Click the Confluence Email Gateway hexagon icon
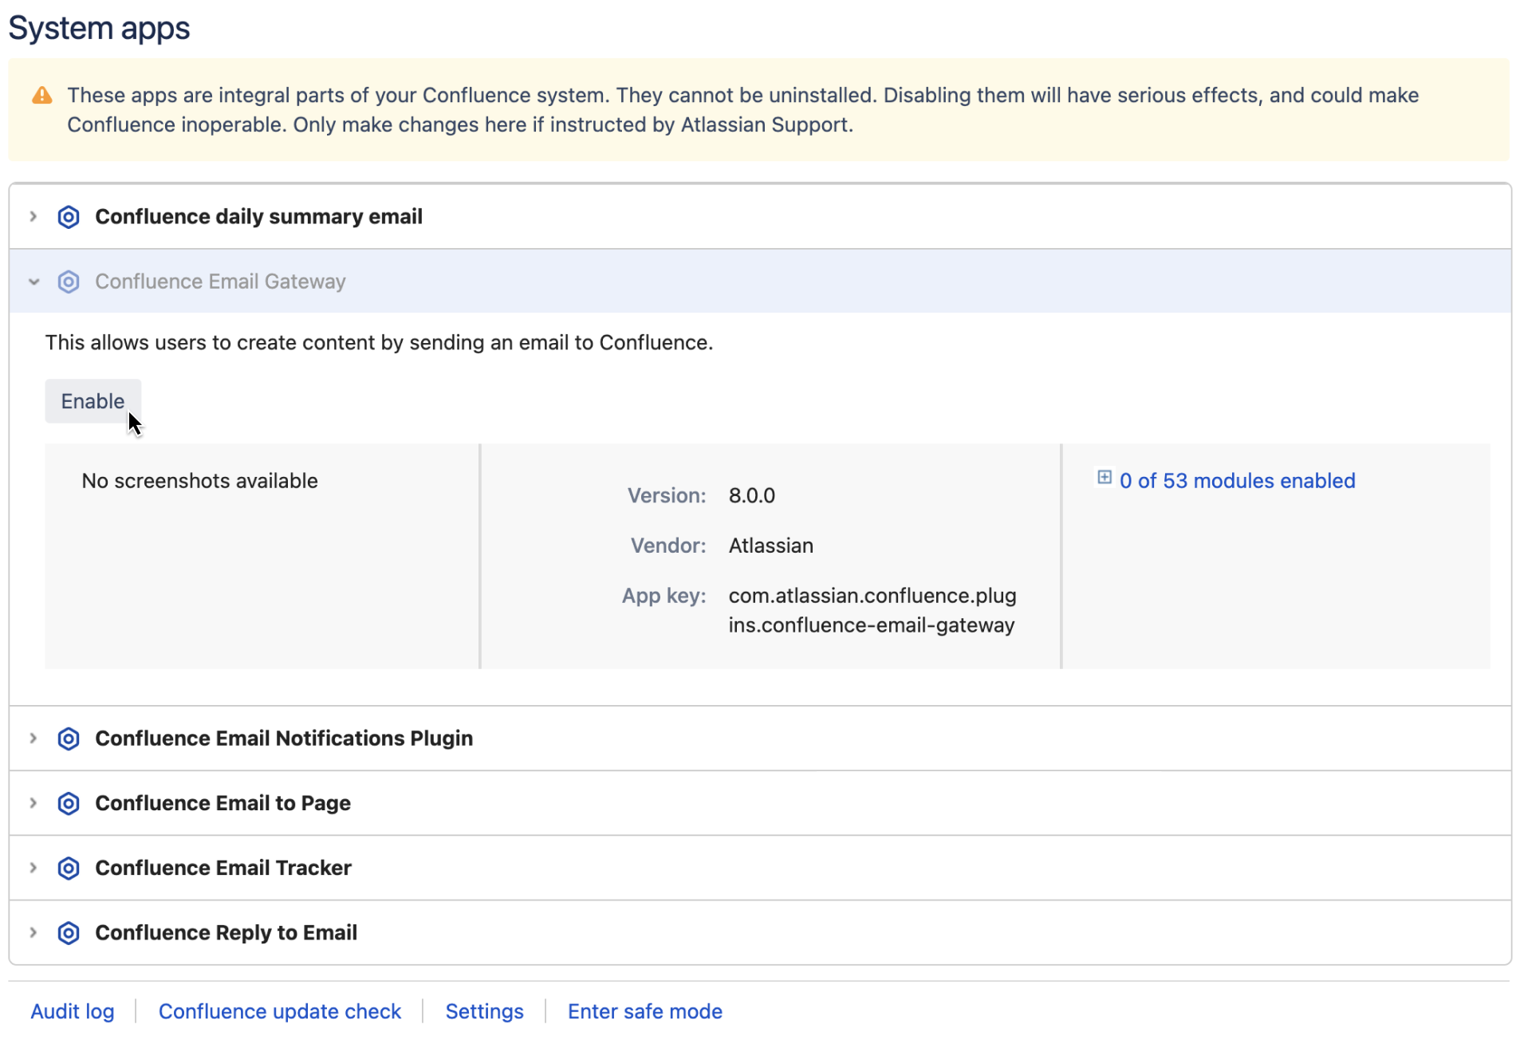 [x=69, y=282]
